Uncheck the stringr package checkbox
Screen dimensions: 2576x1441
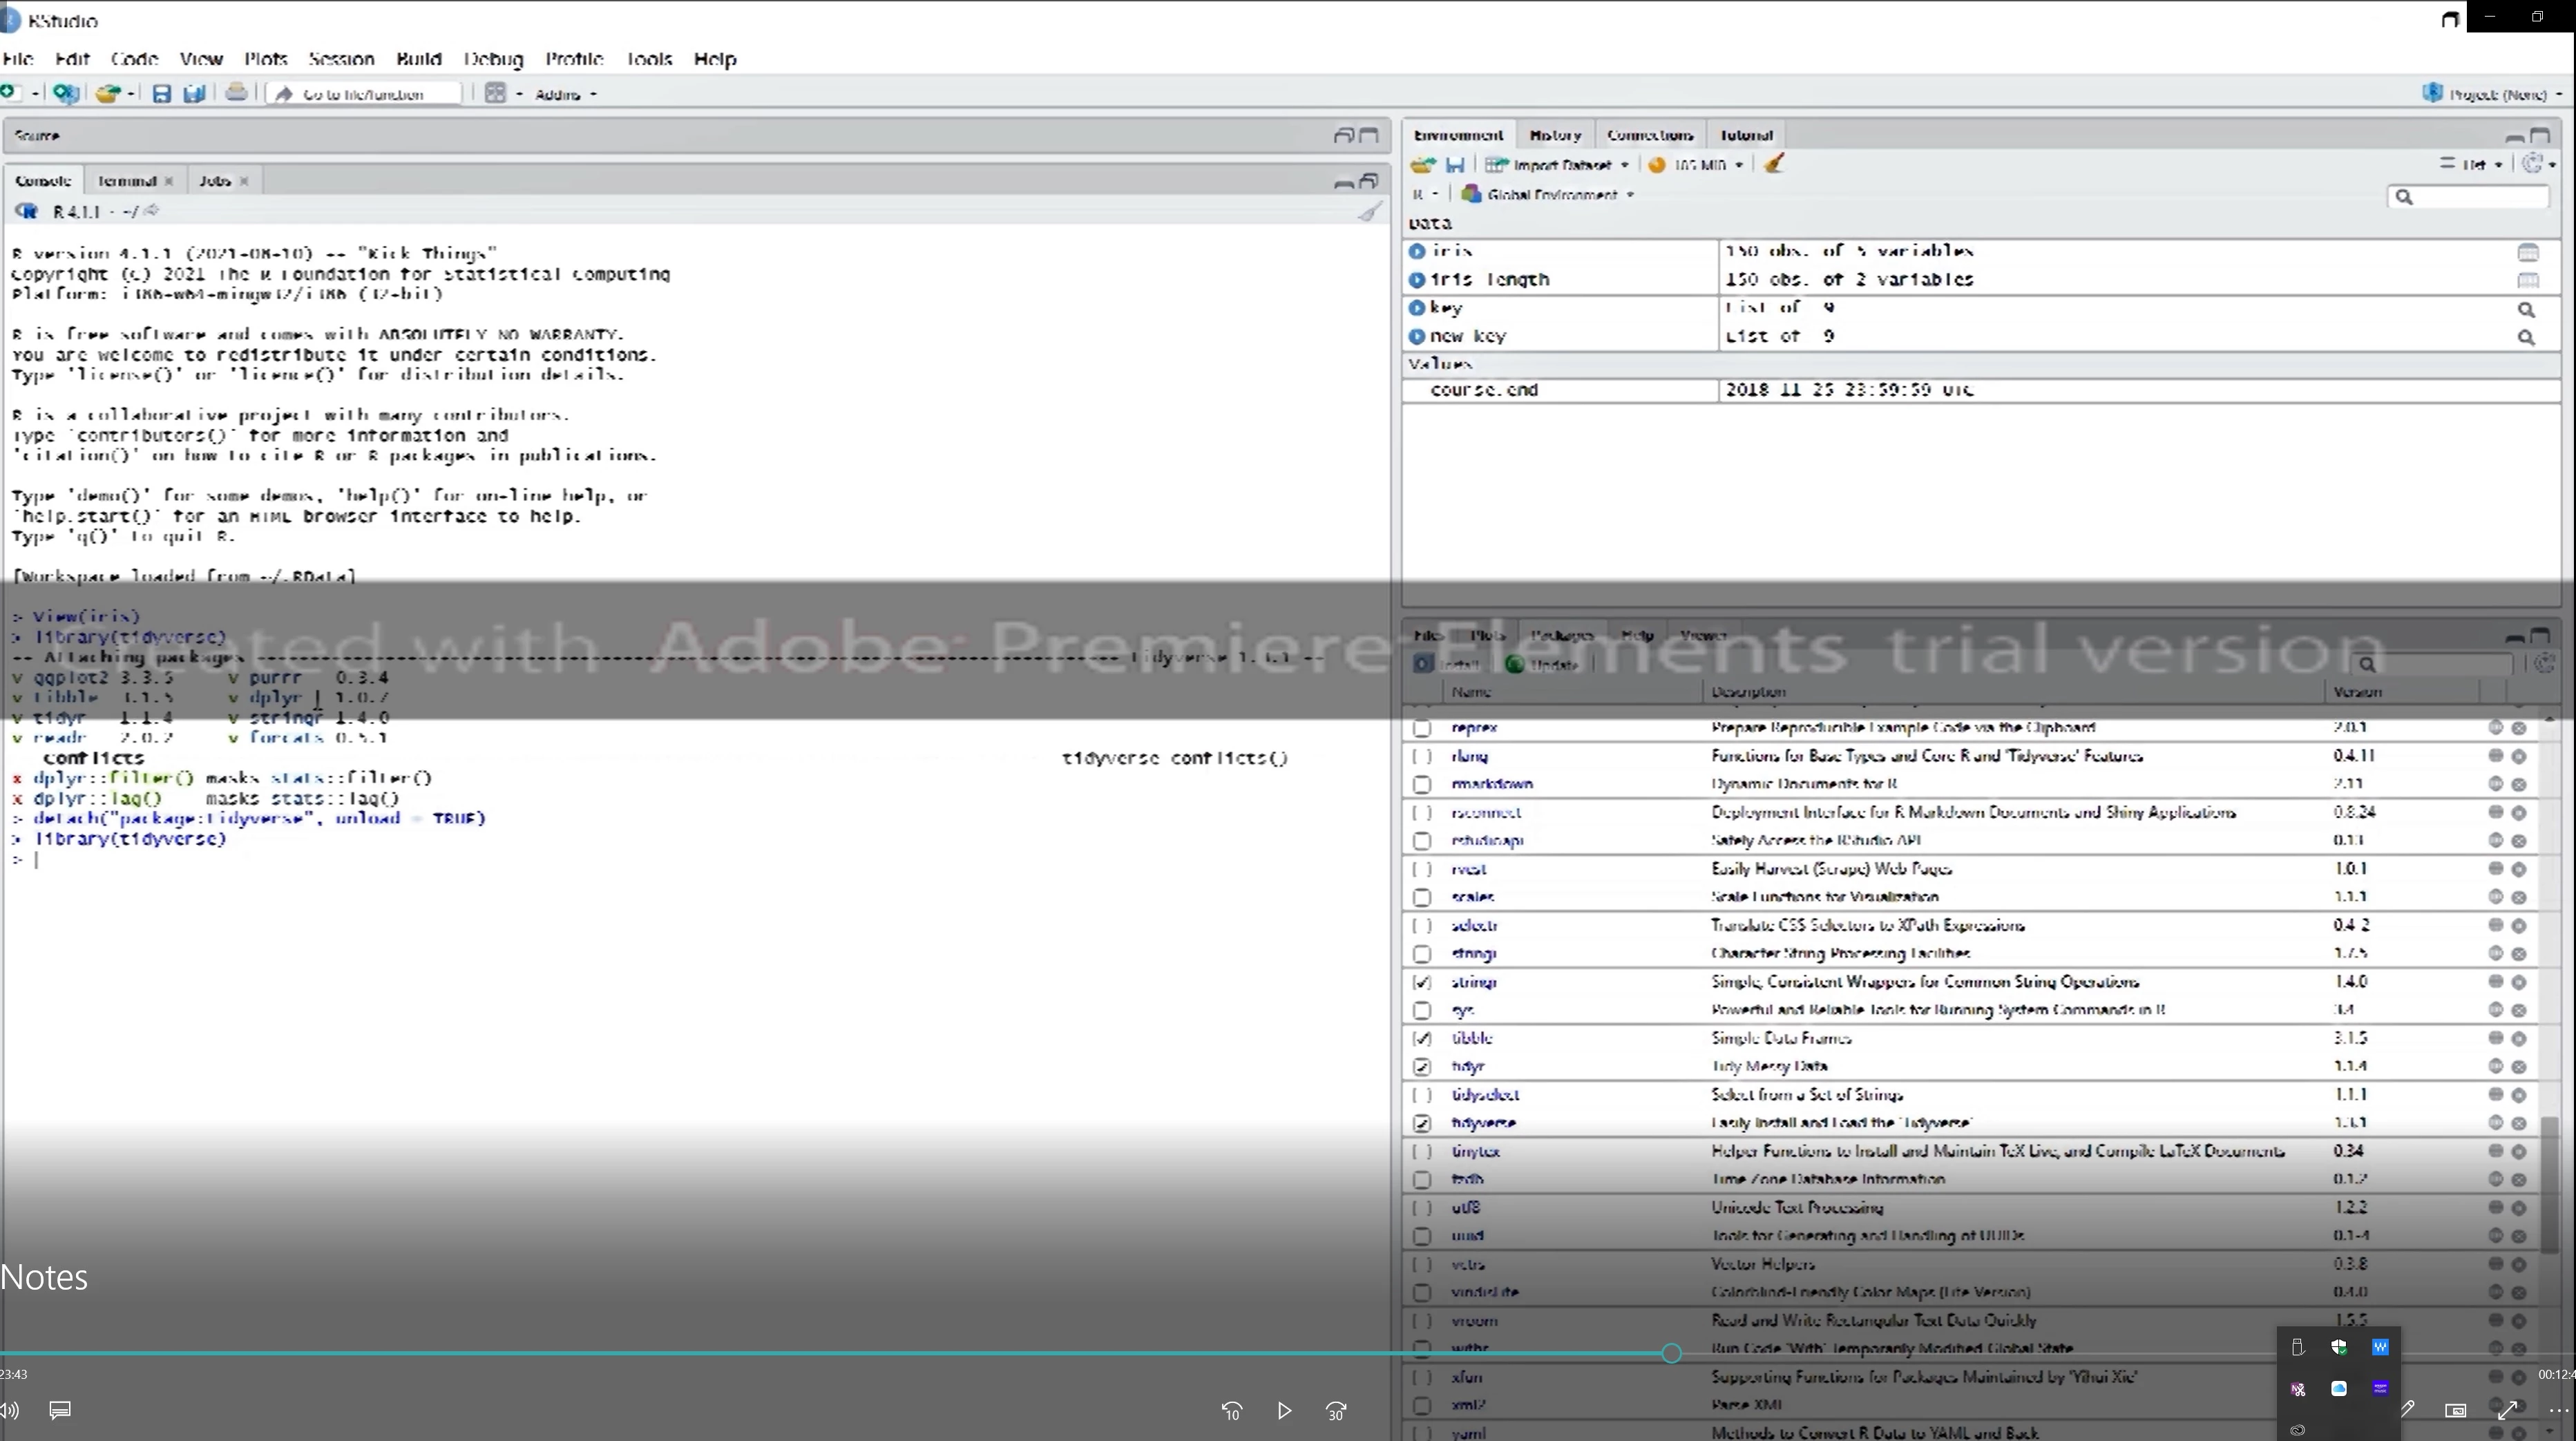pos(1422,983)
